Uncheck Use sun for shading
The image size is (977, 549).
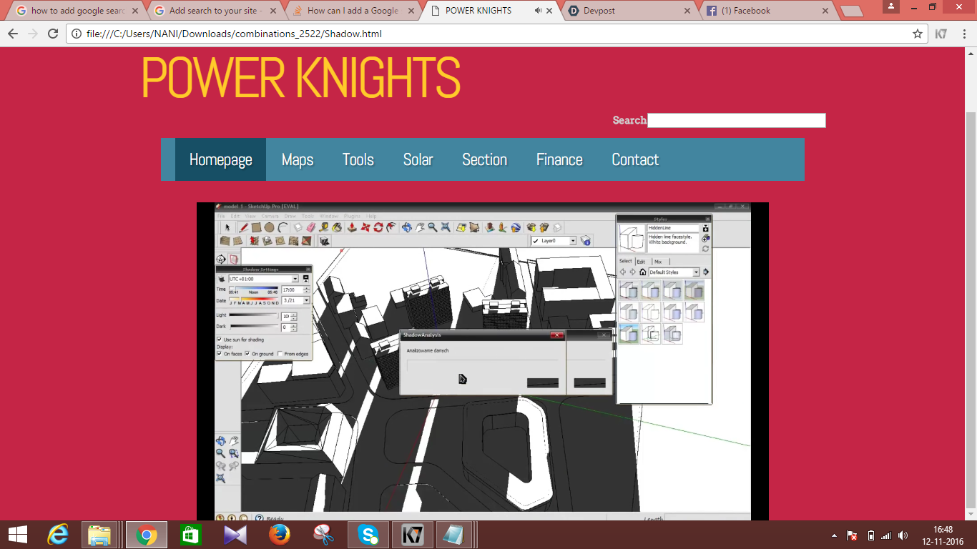coord(219,340)
